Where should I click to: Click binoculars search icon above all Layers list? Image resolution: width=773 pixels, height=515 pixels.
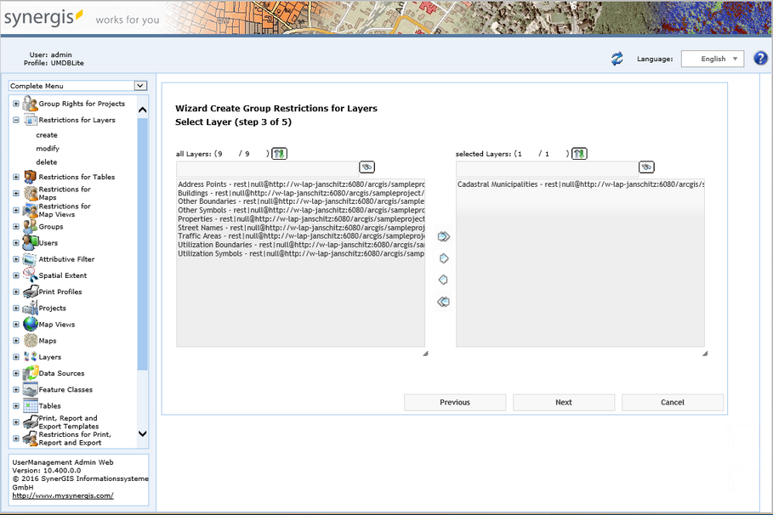366,167
